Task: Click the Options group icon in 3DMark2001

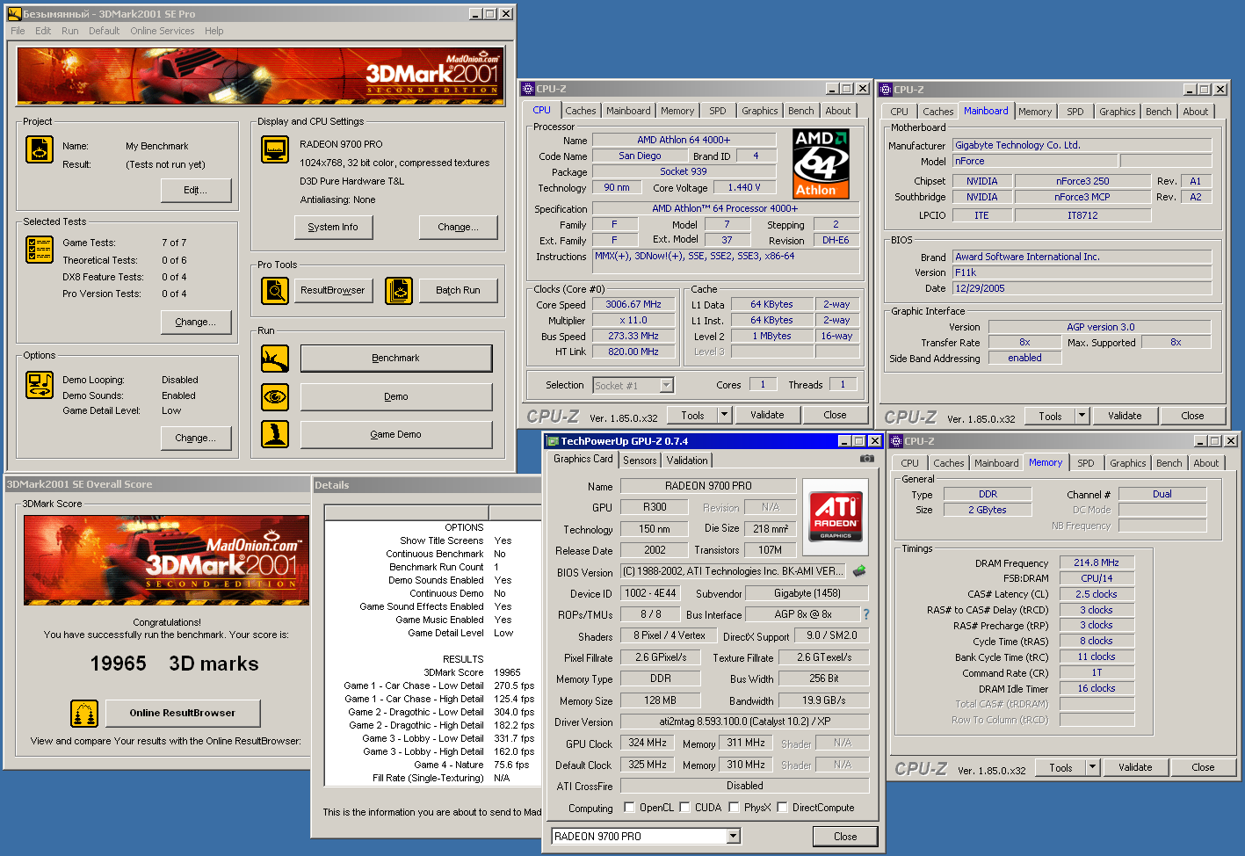Action: tap(40, 385)
